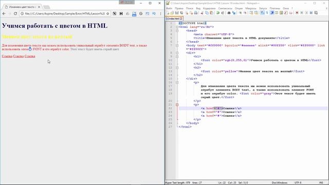Collapse the h2 fold marker on line 12
329x185 pixels.
click(x=177, y=67)
